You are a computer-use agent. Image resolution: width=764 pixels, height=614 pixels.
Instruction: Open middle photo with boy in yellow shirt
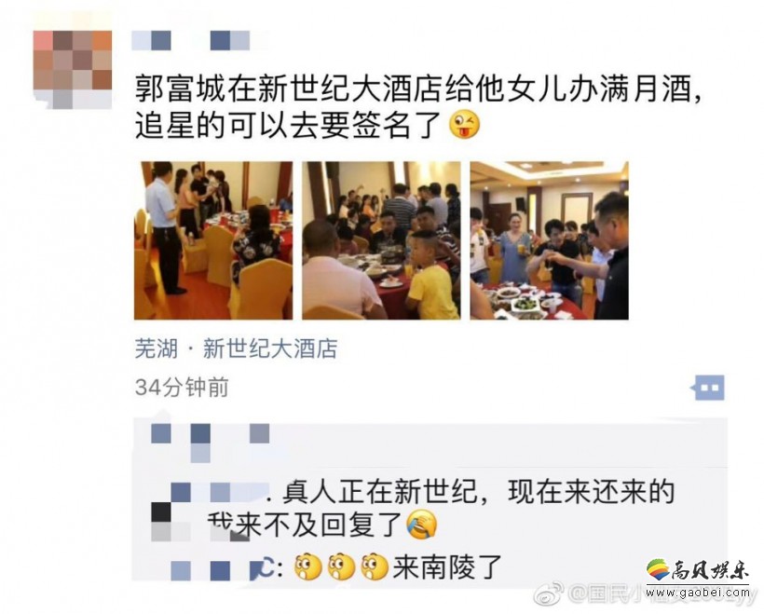point(381,240)
